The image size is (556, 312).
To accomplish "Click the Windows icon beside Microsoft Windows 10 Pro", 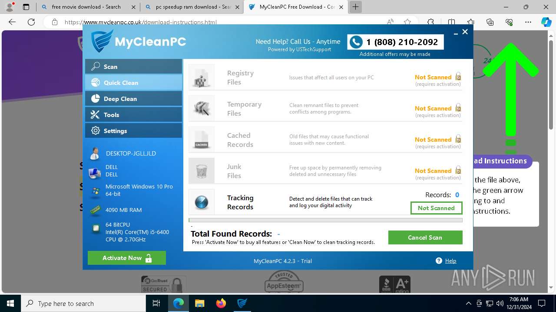I will point(95,191).
